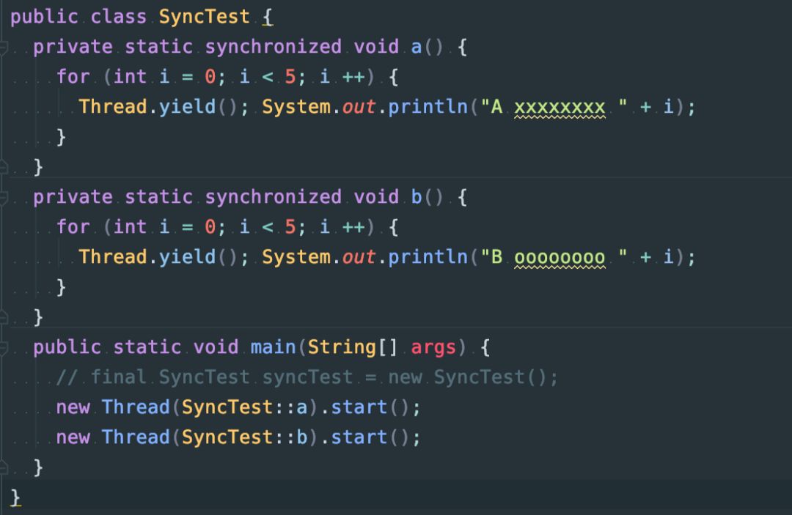The image size is (792, 515).
Task: Click italic "out" field in method a
Action: [x=359, y=107]
